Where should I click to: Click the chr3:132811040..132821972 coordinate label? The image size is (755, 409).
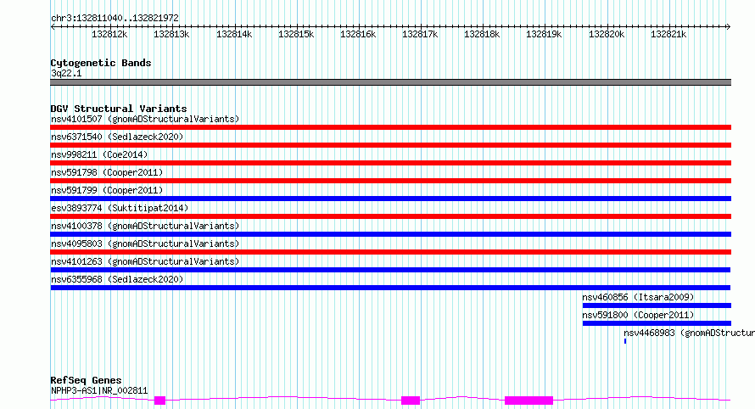tap(115, 18)
